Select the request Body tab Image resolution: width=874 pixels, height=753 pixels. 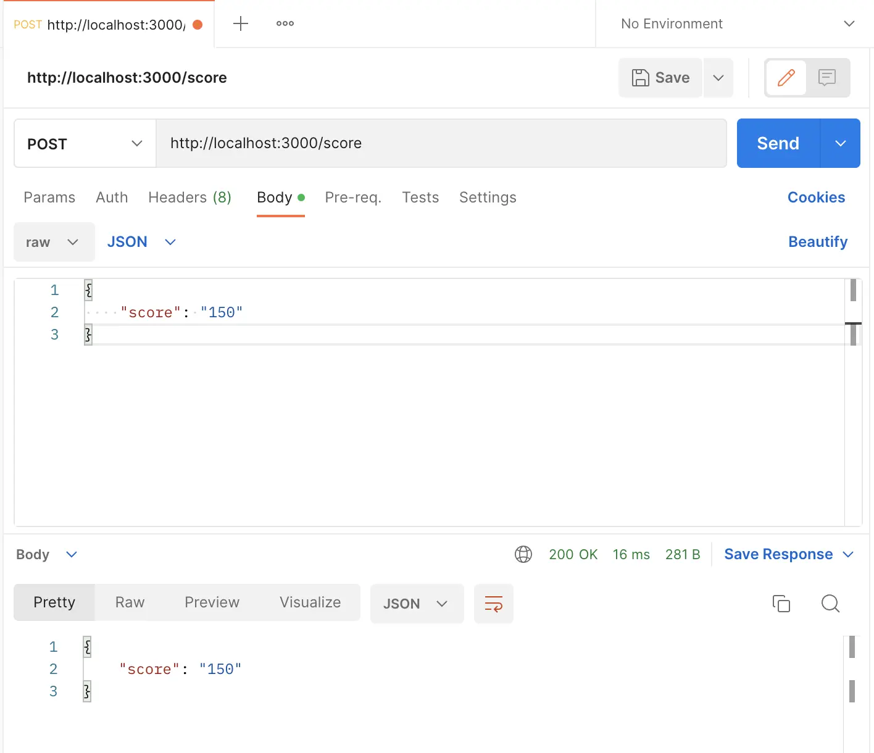(281, 198)
